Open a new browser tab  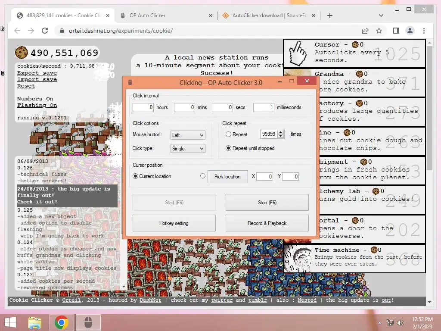tap(330, 16)
